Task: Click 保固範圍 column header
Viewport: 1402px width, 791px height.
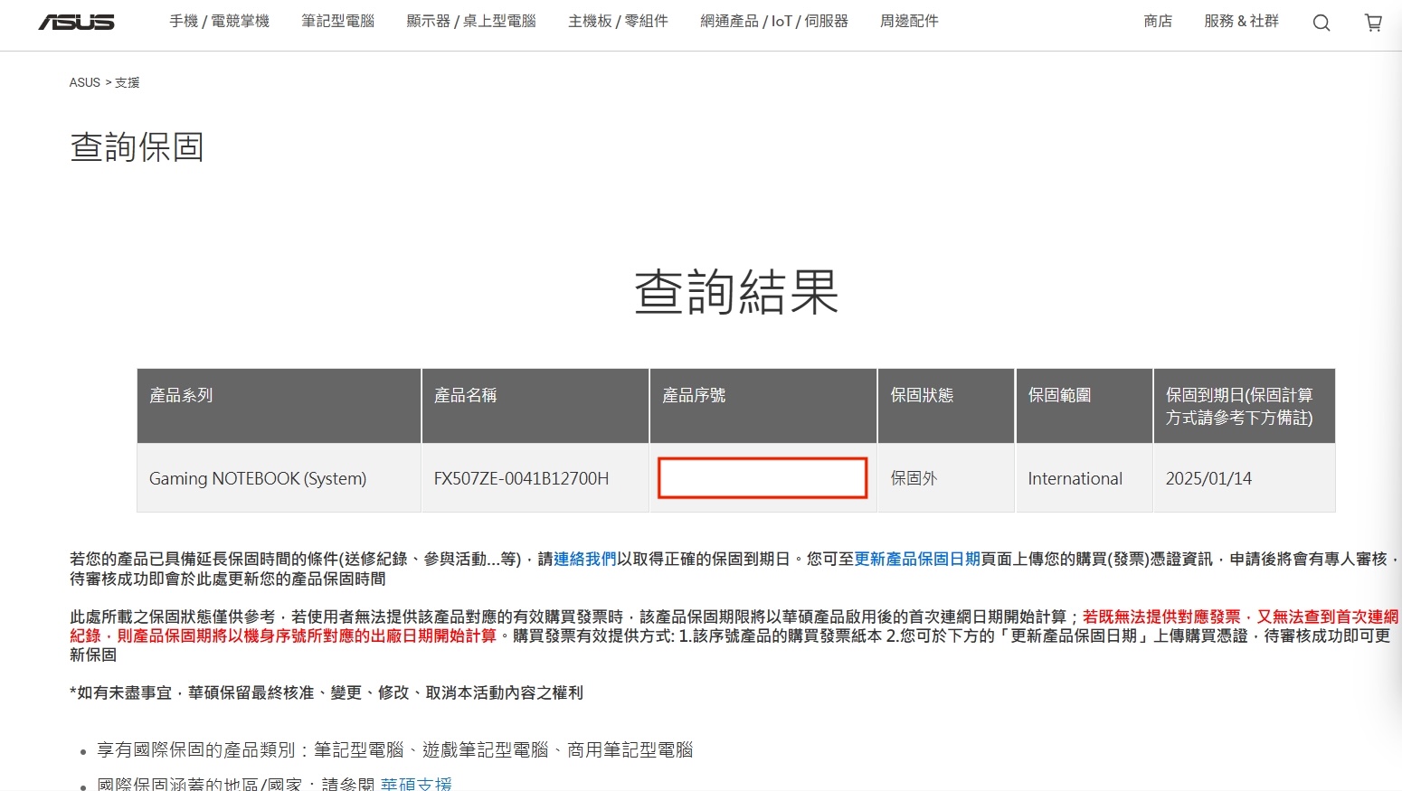Action: tap(1084, 406)
